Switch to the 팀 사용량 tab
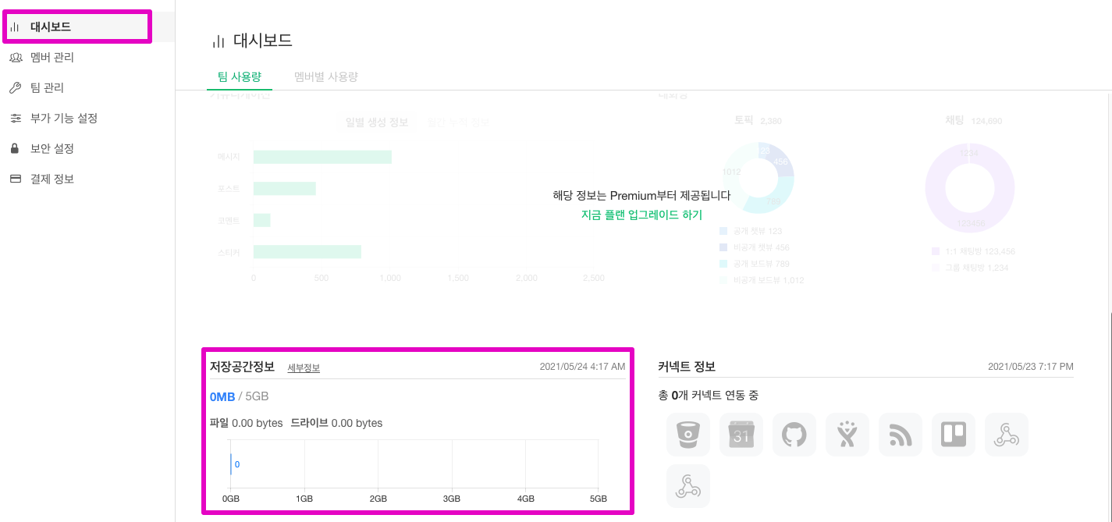This screenshot has height=522, width=1112. click(239, 76)
